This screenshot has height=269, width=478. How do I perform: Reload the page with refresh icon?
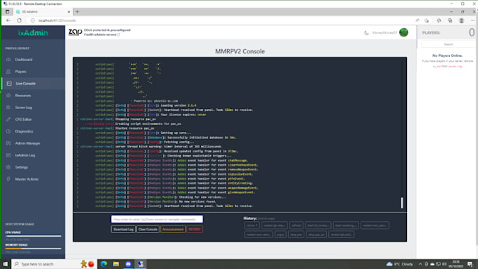click(x=19, y=20)
